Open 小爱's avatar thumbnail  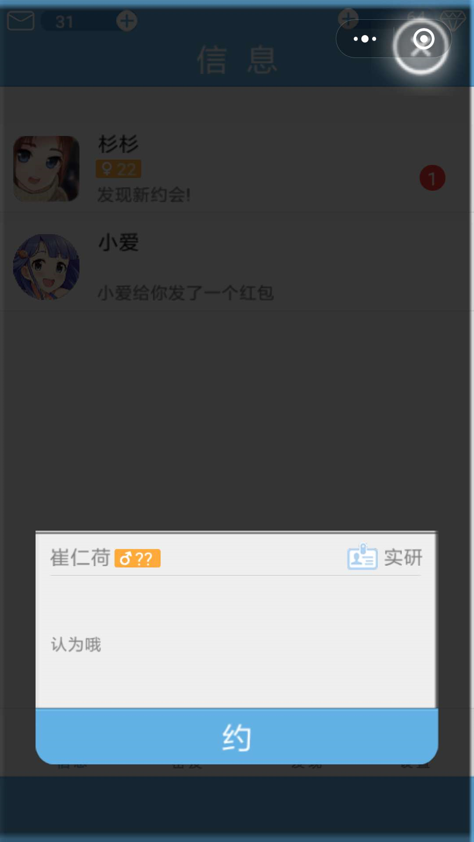pyautogui.click(x=47, y=267)
